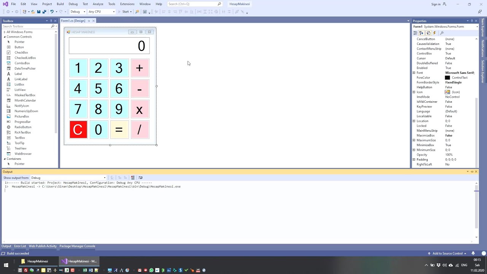This screenshot has width=487, height=274.
Task: Open the File menu
Action: (13, 4)
